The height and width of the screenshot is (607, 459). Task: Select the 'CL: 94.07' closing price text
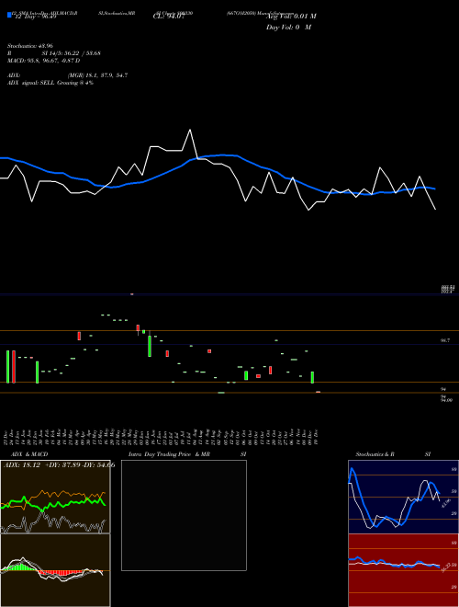pos(169,17)
